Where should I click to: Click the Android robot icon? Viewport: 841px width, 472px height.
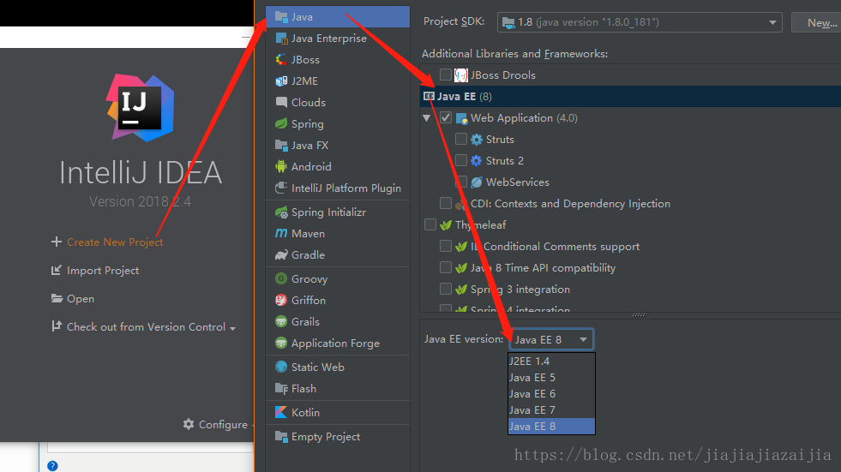pos(281,167)
